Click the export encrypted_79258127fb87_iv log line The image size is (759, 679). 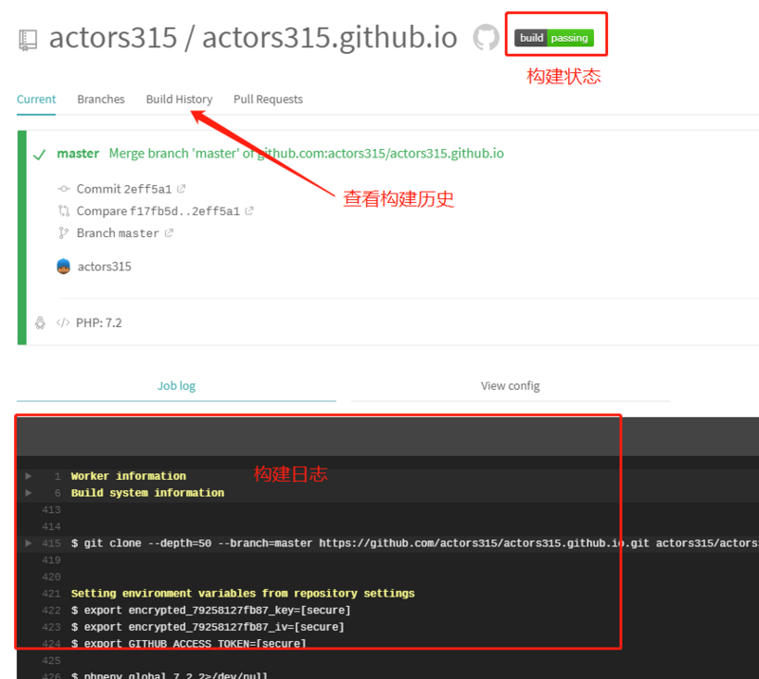(x=208, y=627)
